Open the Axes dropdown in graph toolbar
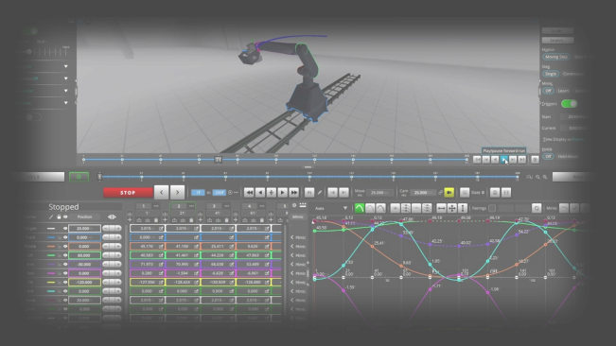Screen dimensions: 616x346 [x=331, y=208]
